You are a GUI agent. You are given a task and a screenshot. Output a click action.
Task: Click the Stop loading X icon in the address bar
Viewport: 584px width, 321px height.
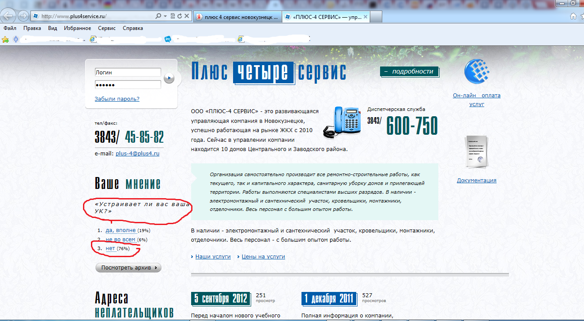click(x=187, y=16)
